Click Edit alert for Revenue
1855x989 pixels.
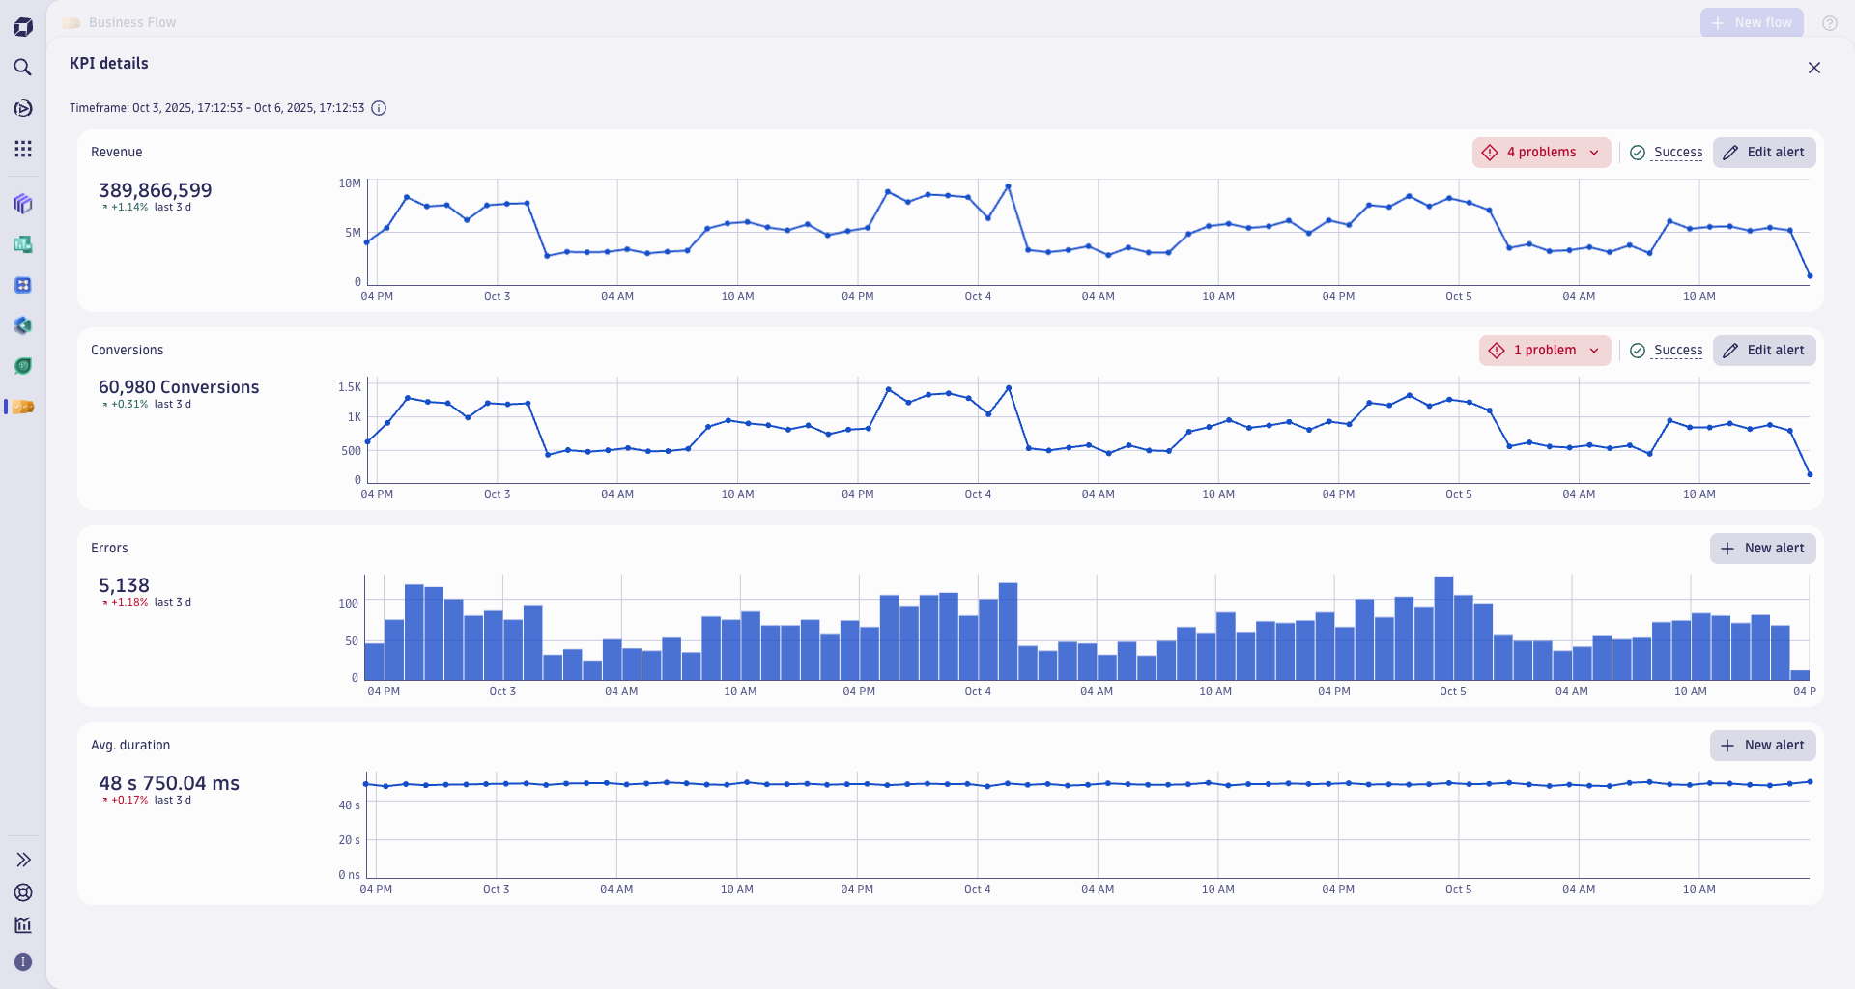tap(1764, 153)
